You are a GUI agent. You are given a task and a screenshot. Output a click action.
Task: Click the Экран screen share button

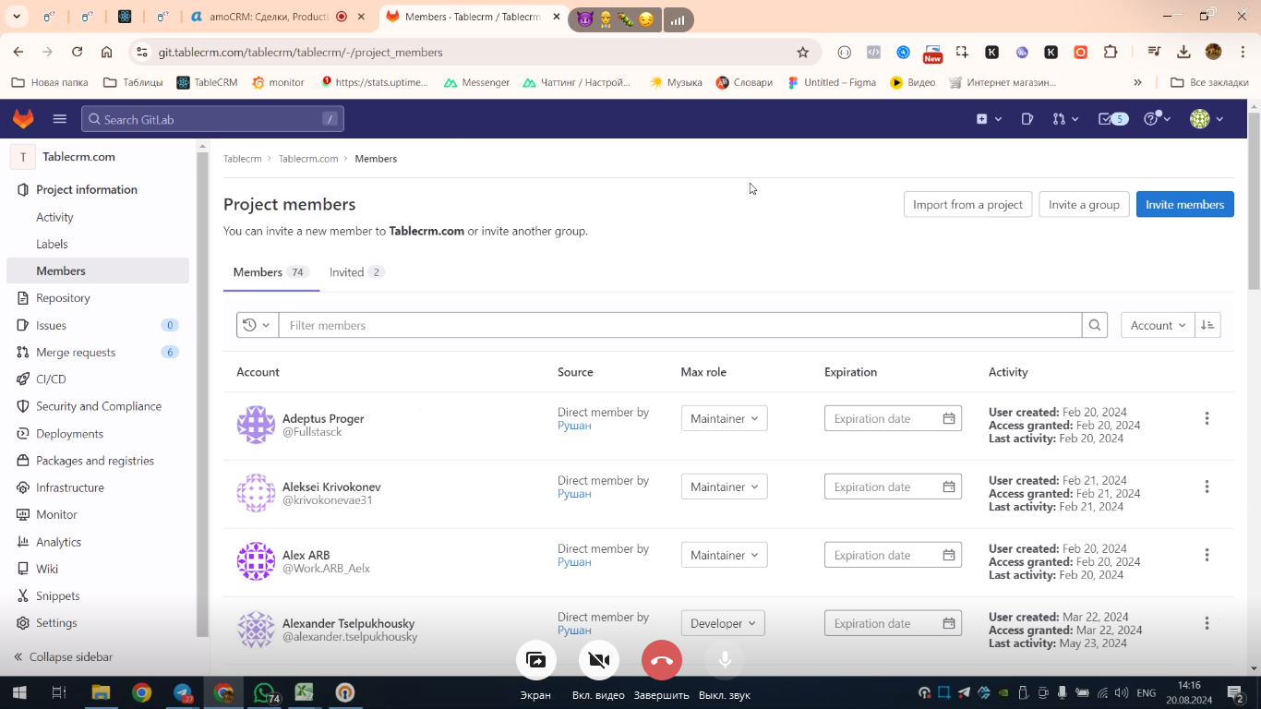tap(535, 660)
